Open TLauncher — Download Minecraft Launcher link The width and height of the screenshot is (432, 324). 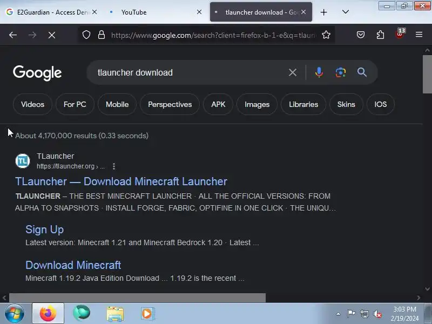121,181
